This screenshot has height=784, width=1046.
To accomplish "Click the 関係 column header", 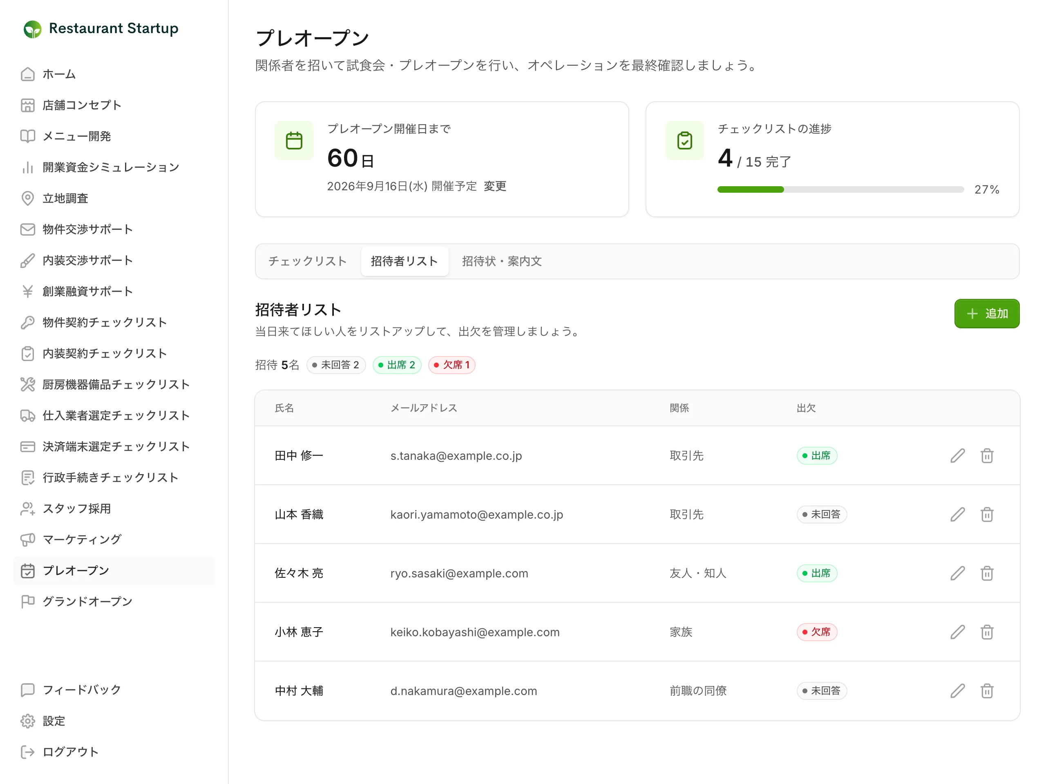I will click(679, 408).
